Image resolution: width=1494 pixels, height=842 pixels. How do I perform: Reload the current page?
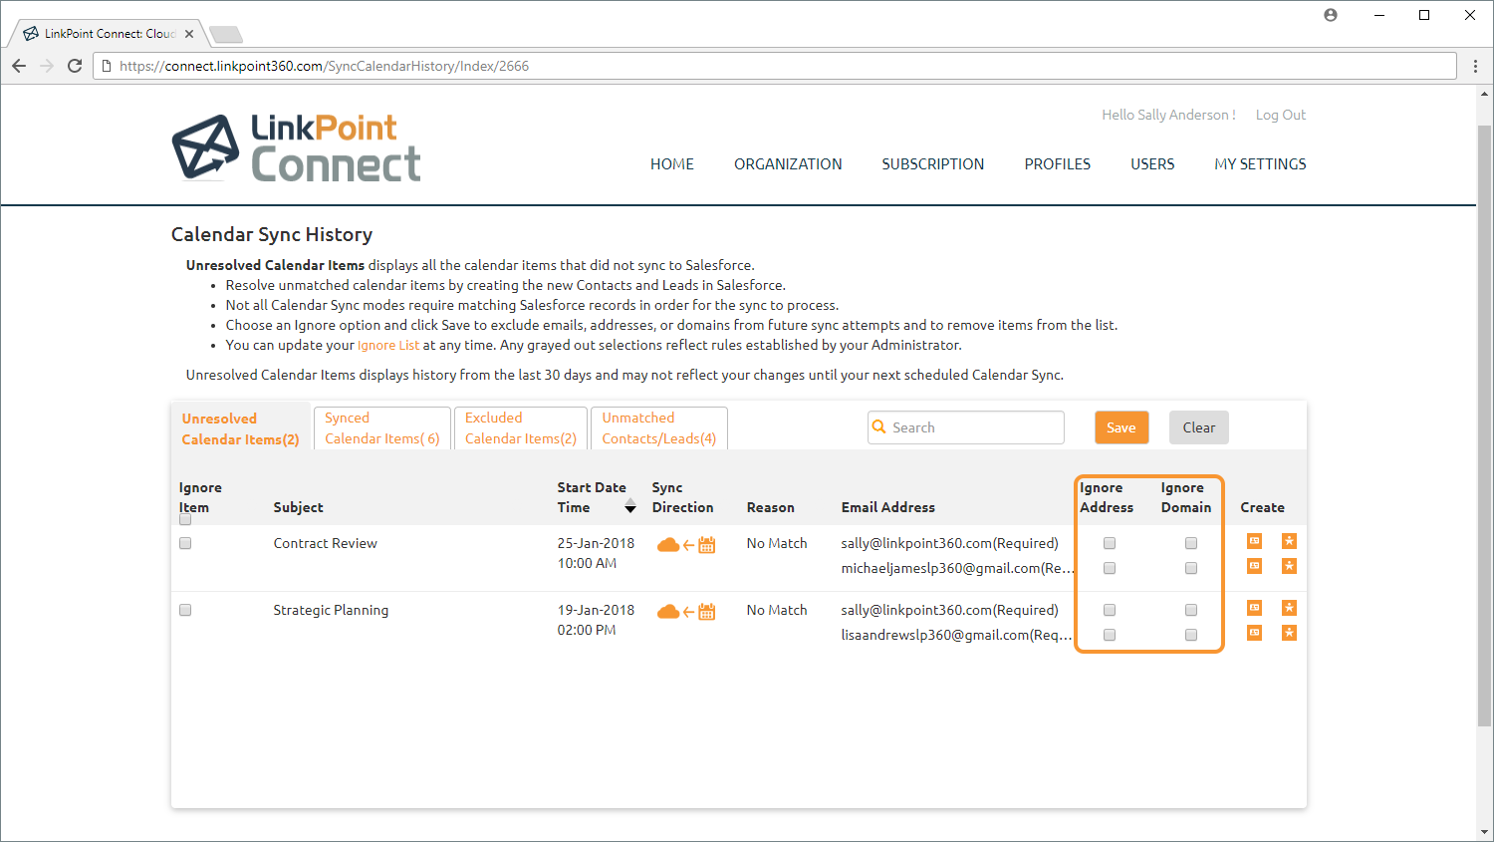click(75, 66)
